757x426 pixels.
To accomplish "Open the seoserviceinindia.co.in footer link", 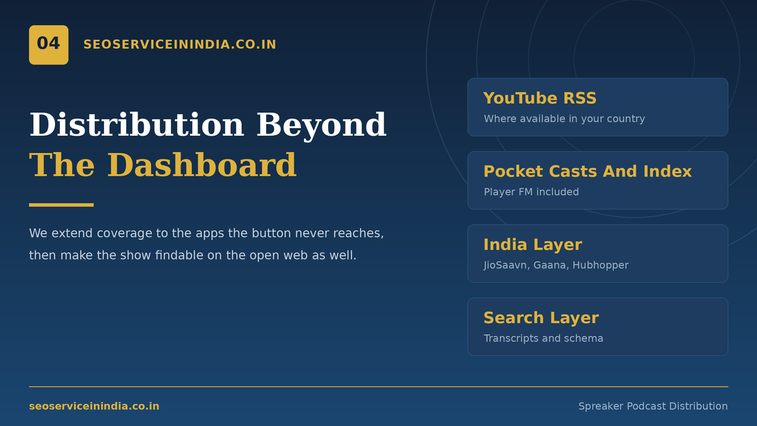I will tap(94, 406).
